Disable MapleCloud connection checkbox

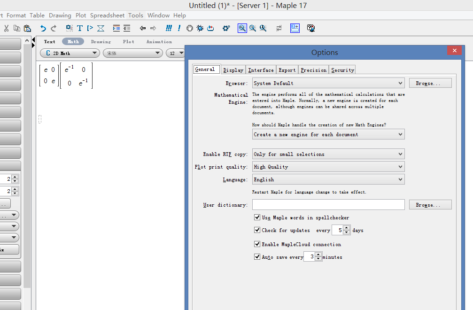(x=257, y=244)
